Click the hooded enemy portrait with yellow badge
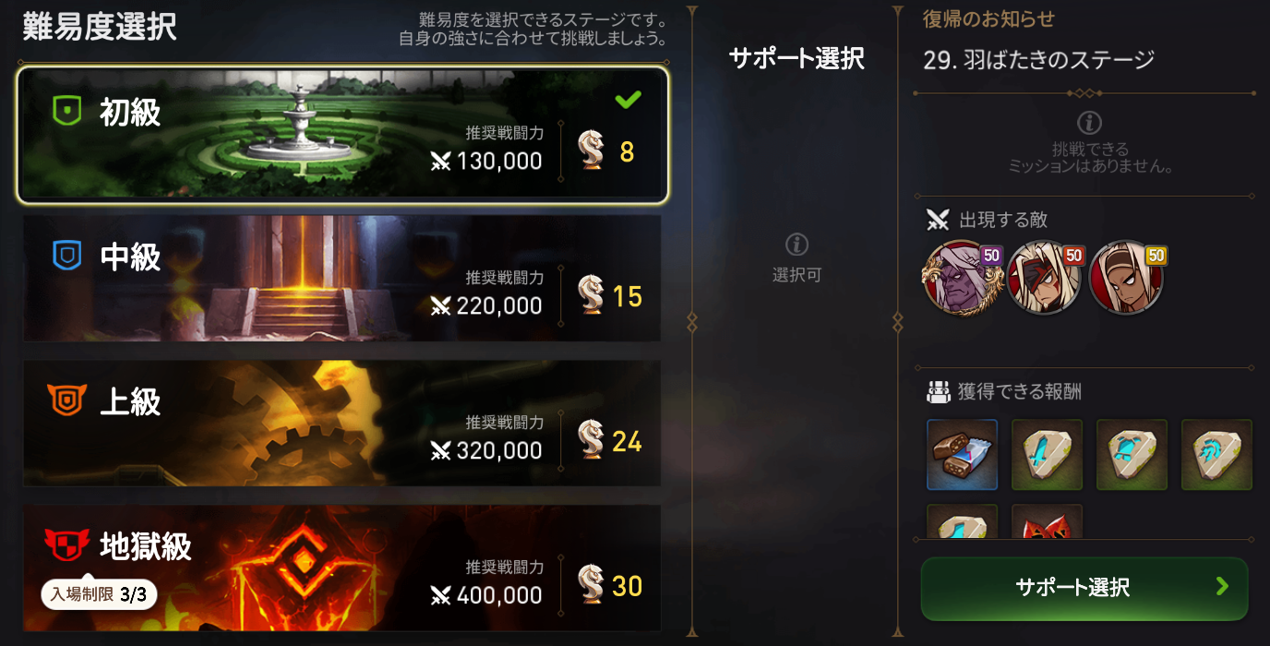Viewport: 1270px width, 646px height. [x=1126, y=277]
